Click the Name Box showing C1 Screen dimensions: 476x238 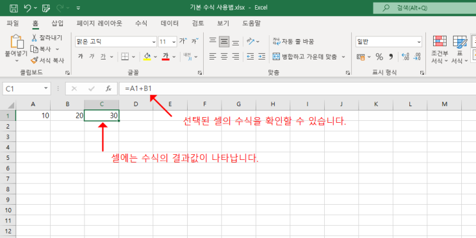(26, 88)
